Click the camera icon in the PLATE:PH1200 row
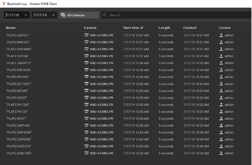Image resolution: width=252 pixels, height=165 pixels. pos(87,105)
